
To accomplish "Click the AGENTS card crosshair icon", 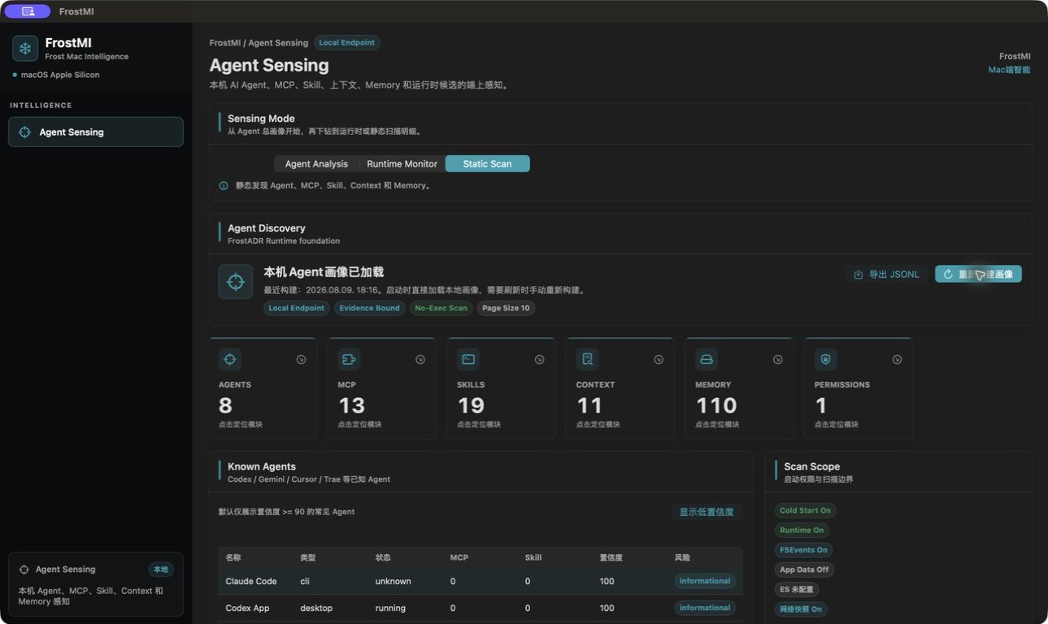I will 230,359.
